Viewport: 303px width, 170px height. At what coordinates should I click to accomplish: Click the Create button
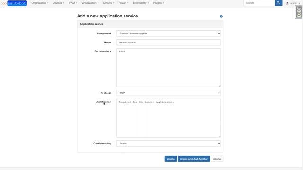point(170,159)
